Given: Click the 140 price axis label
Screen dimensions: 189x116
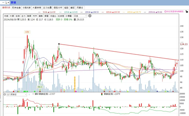Looking at the screenshot, I should [x=182, y=26].
